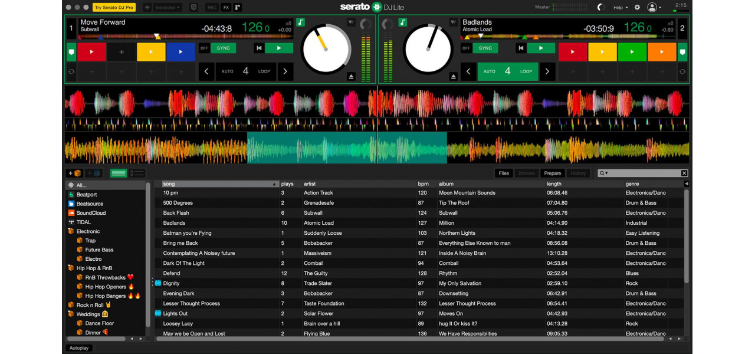Select the cue pad mode on deck 2
This screenshot has height=354, width=755.
point(682,52)
